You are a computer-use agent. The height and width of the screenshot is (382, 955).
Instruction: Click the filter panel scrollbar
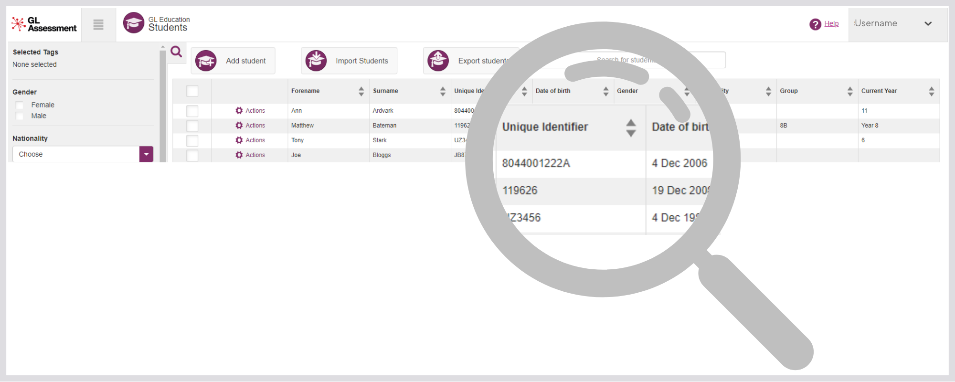coord(163,105)
